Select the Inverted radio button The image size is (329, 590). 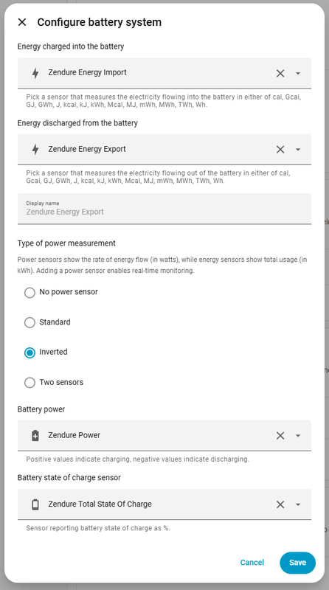point(30,353)
